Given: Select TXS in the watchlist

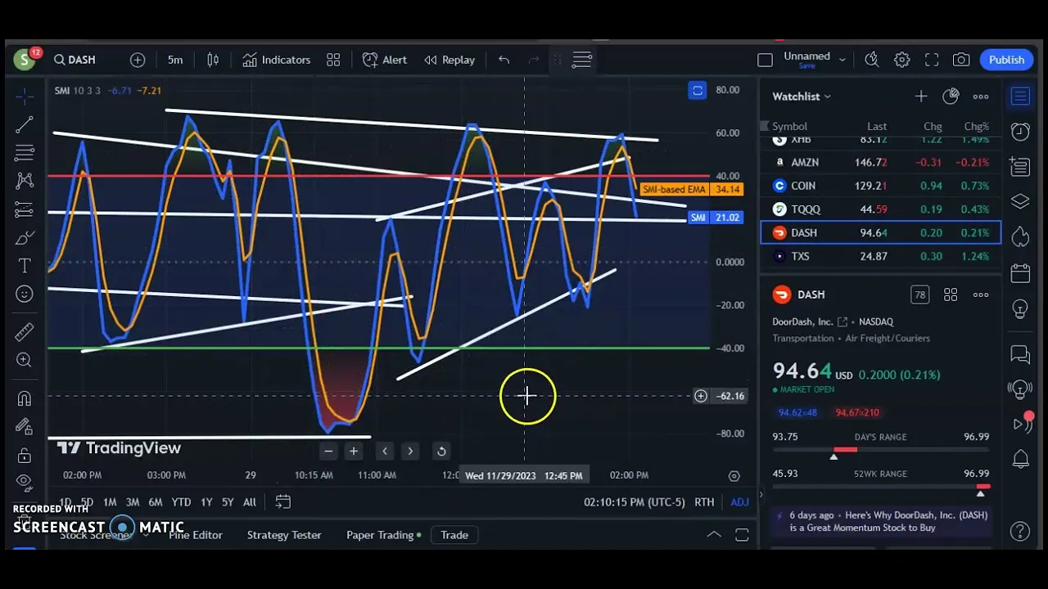Looking at the screenshot, I should tap(880, 256).
